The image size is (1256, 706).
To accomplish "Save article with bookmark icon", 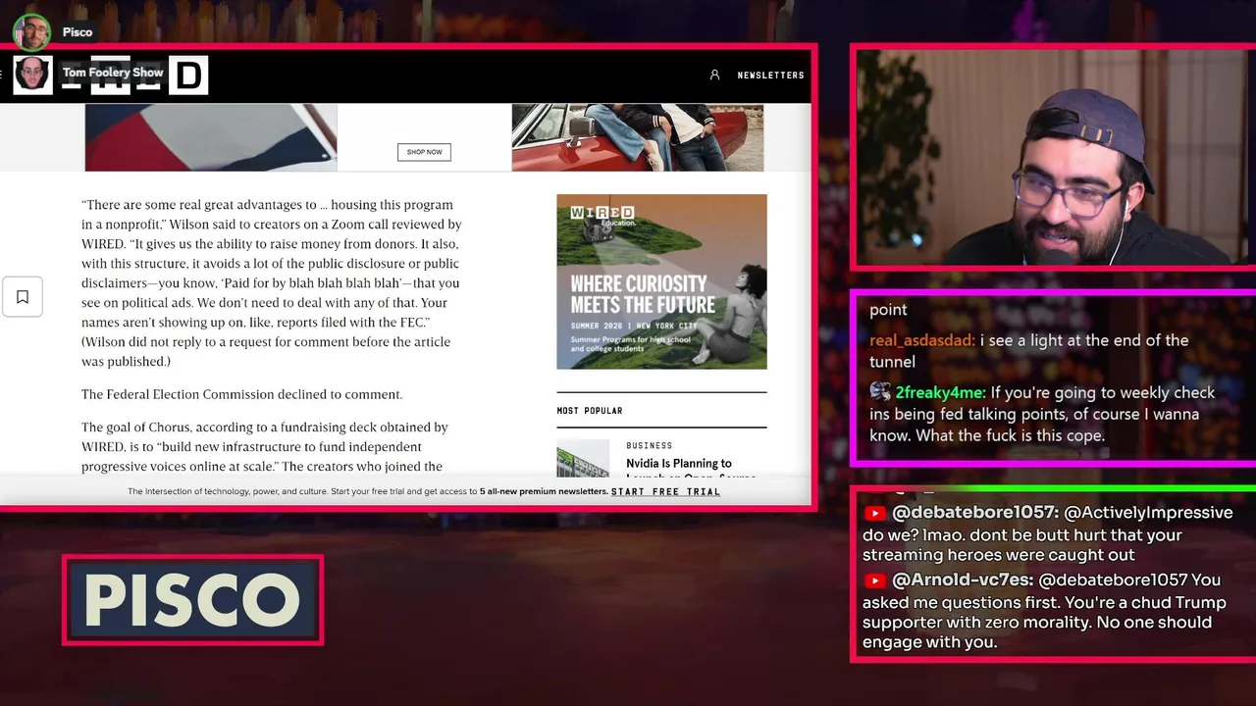I will (23, 296).
